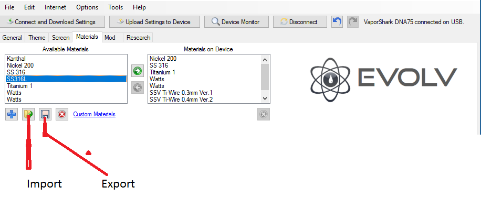481x220 pixels.
Task: Click the Import material folder icon
Action: click(x=28, y=114)
